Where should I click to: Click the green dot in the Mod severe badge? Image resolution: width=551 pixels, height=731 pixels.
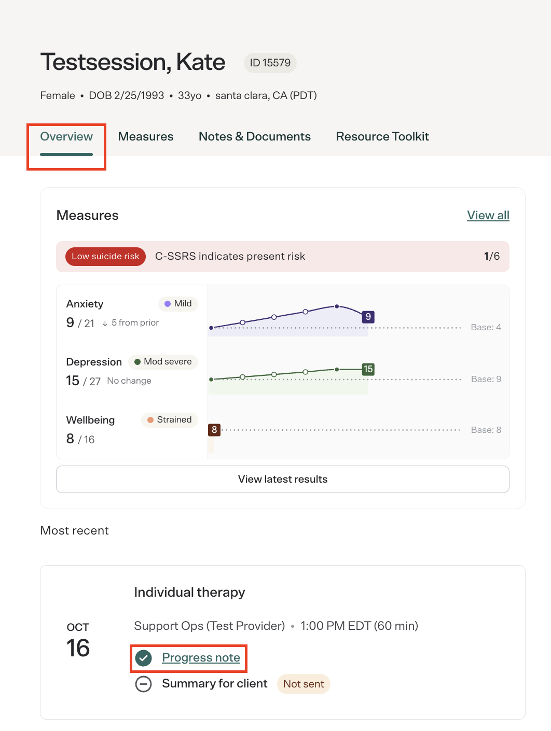(x=137, y=362)
